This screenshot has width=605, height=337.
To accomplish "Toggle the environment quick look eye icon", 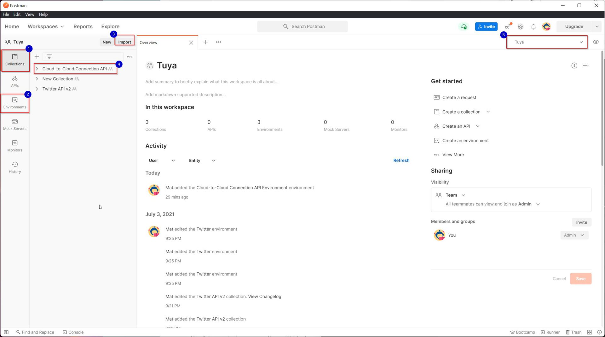I will point(596,42).
